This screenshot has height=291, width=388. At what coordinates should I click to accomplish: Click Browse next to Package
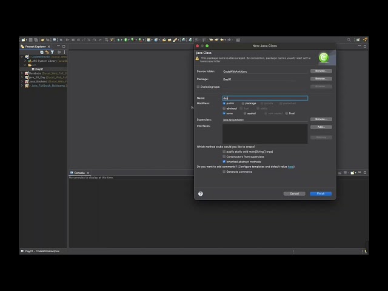click(x=321, y=79)
